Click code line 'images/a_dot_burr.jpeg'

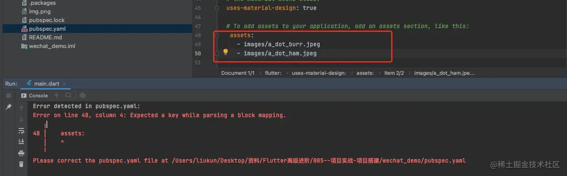coord(282,44)
